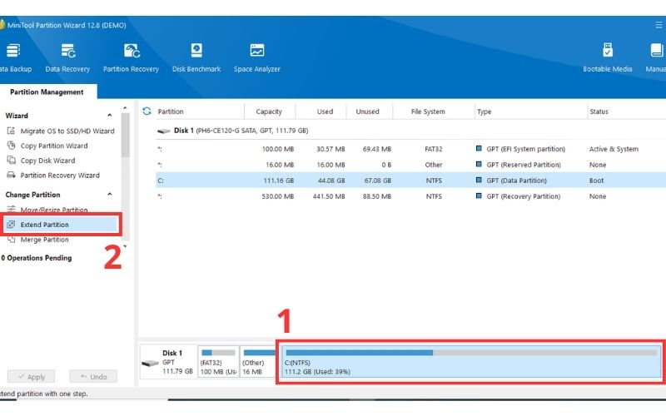Click the left panel scrollbar

(x=125, y=135)
